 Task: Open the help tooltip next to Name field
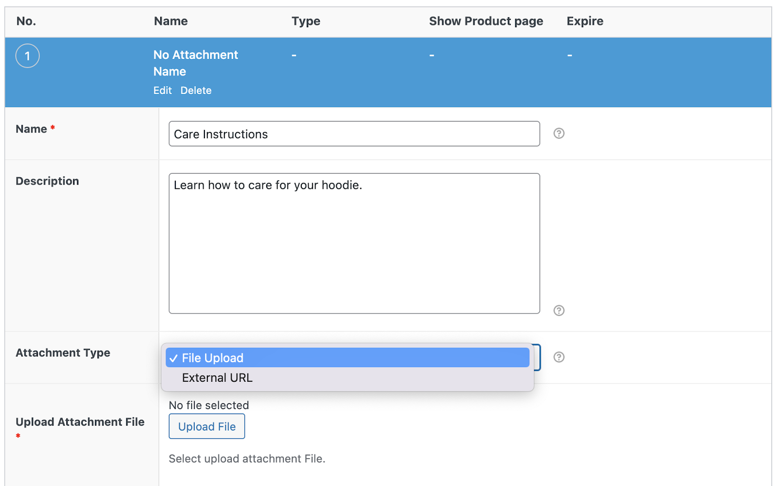pyautogui.click(x=558, y=133)
